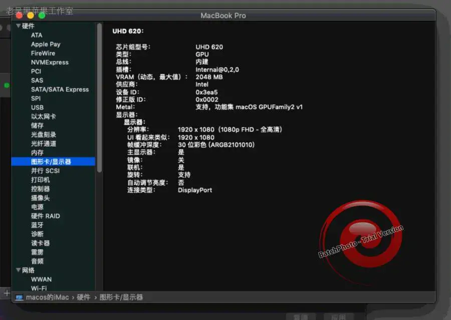Click the yellow minimize window button

pyautogui.click(x=31, y=16)
